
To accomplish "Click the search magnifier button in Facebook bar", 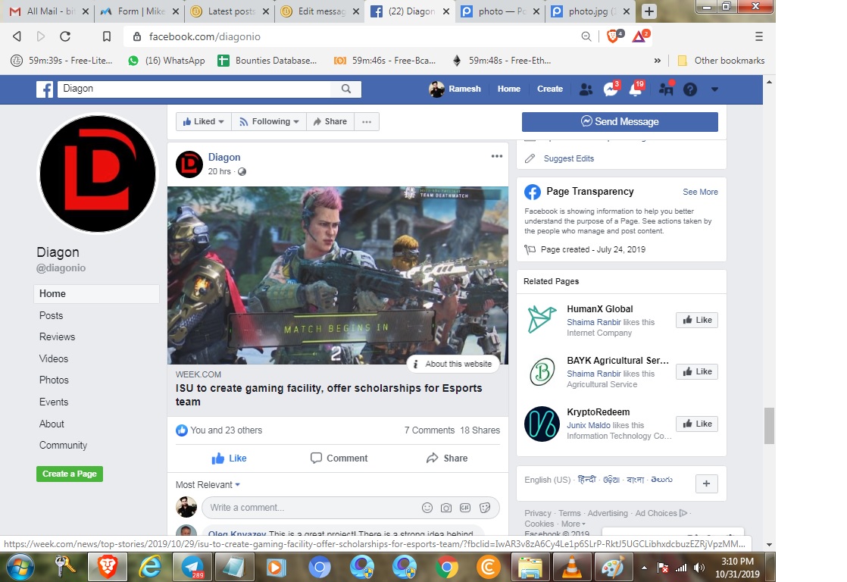I will 346,89.
